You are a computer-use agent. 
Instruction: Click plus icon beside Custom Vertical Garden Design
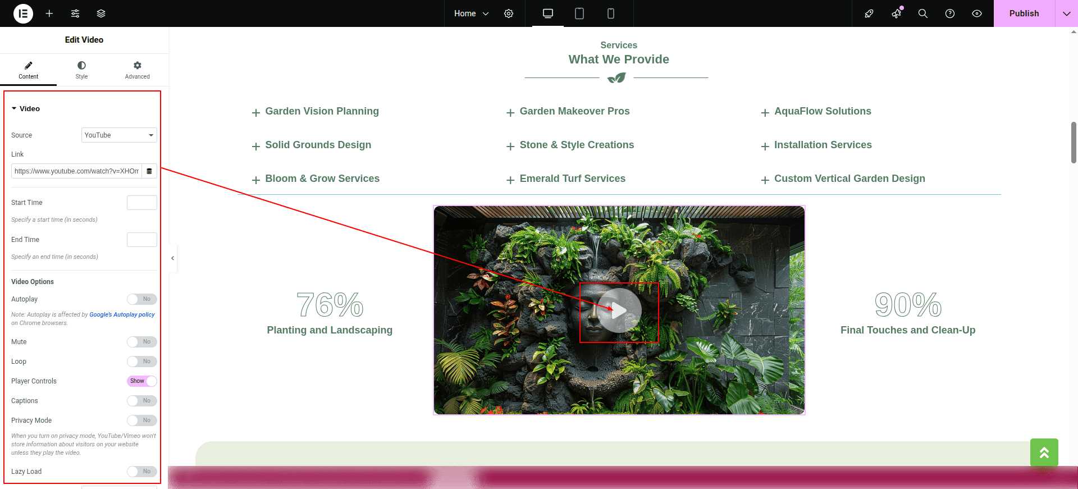[x=765, y=180]
